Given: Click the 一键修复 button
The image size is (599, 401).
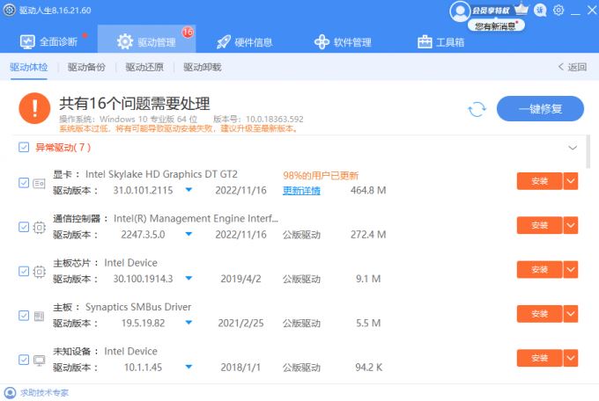Looking at the screenshot, I should point(540,109).
